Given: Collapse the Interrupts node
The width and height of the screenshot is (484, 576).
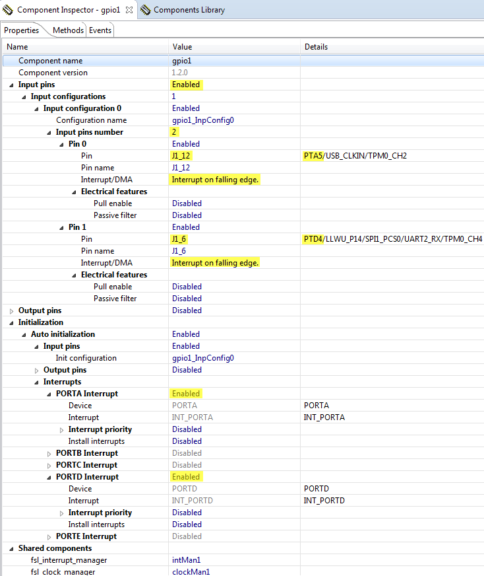Looking at the screenshot, I should click(36, 382).
